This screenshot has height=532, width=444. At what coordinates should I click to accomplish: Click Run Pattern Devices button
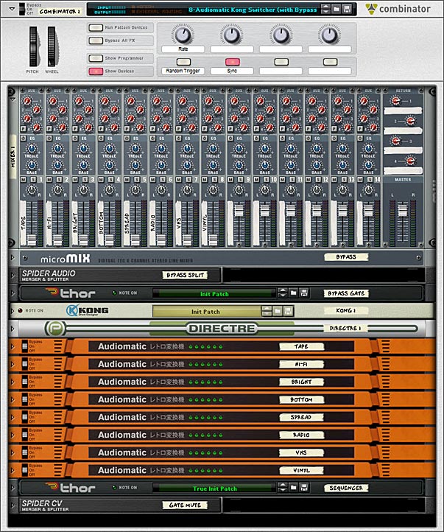click(96, 27)
